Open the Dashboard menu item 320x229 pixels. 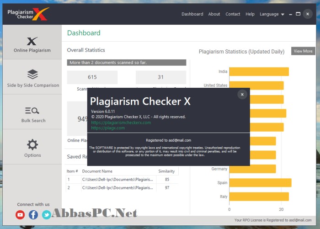click(192, 14)
